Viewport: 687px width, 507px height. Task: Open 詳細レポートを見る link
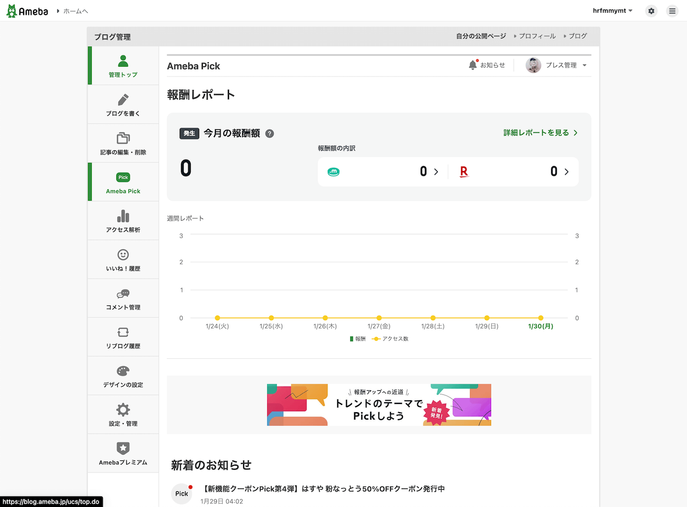[540, 133]
